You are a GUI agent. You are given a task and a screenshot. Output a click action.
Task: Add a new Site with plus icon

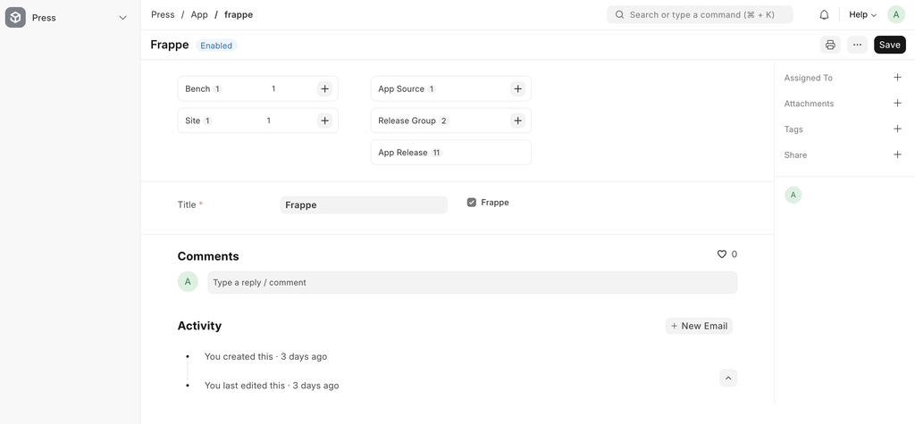324,121
